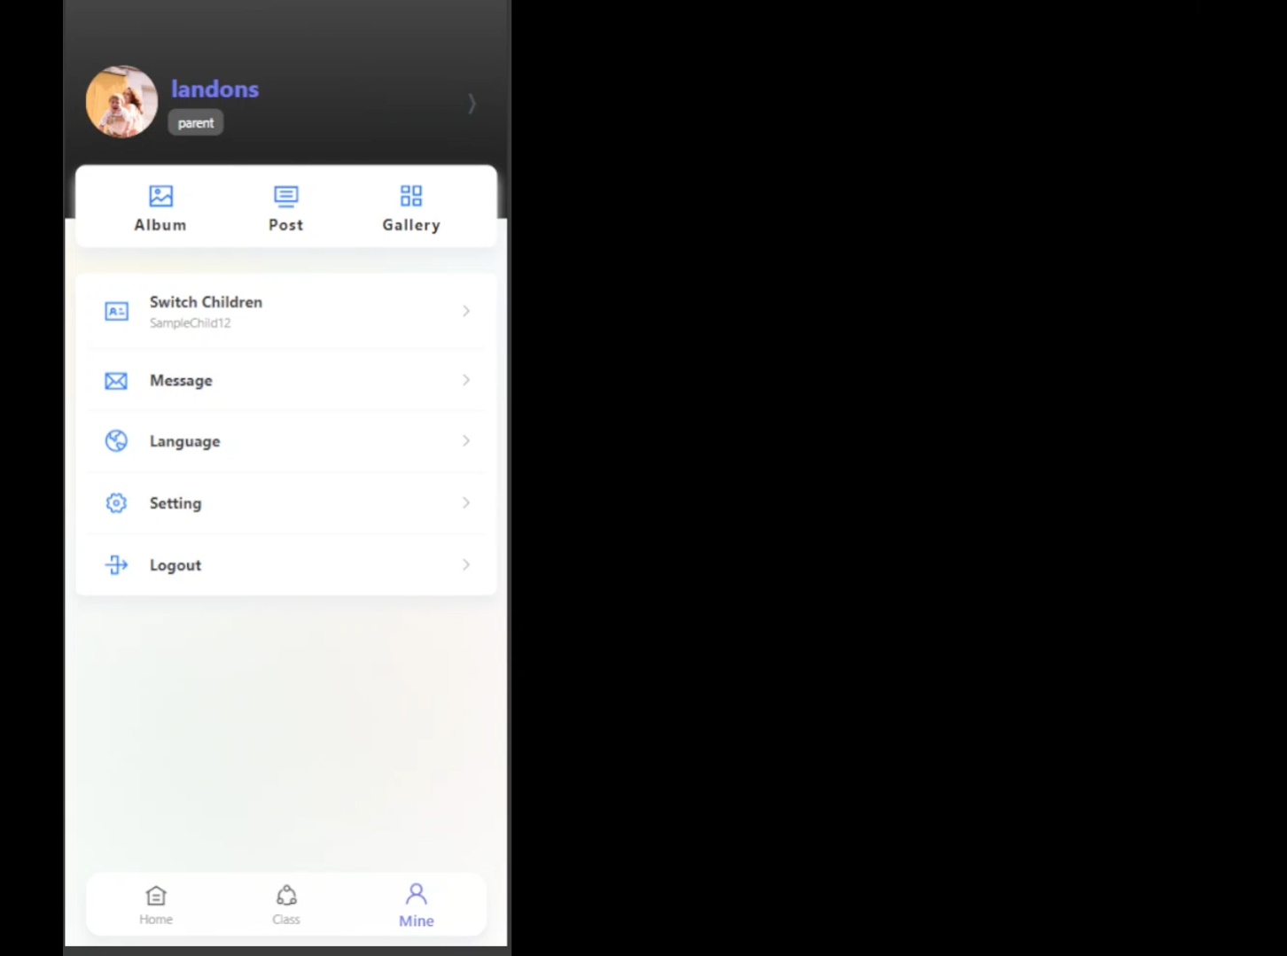Screen dimensions: 1287x956
Task: Click the Logout row chevron
Action: (x=465, y=565)
